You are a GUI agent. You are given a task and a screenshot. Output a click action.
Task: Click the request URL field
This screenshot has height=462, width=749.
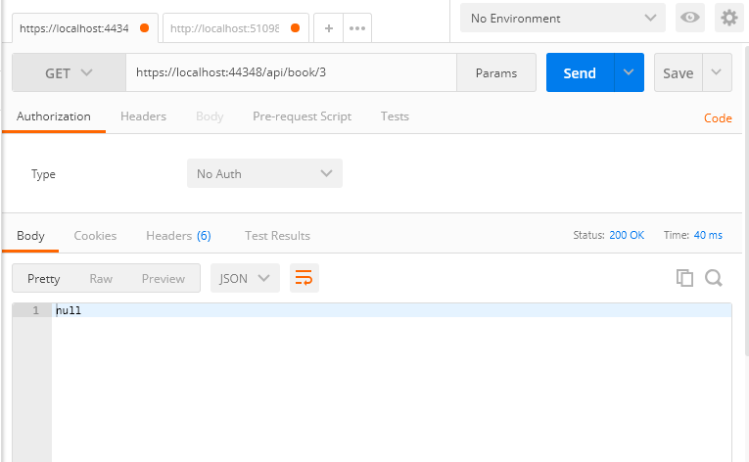[291, 72]
